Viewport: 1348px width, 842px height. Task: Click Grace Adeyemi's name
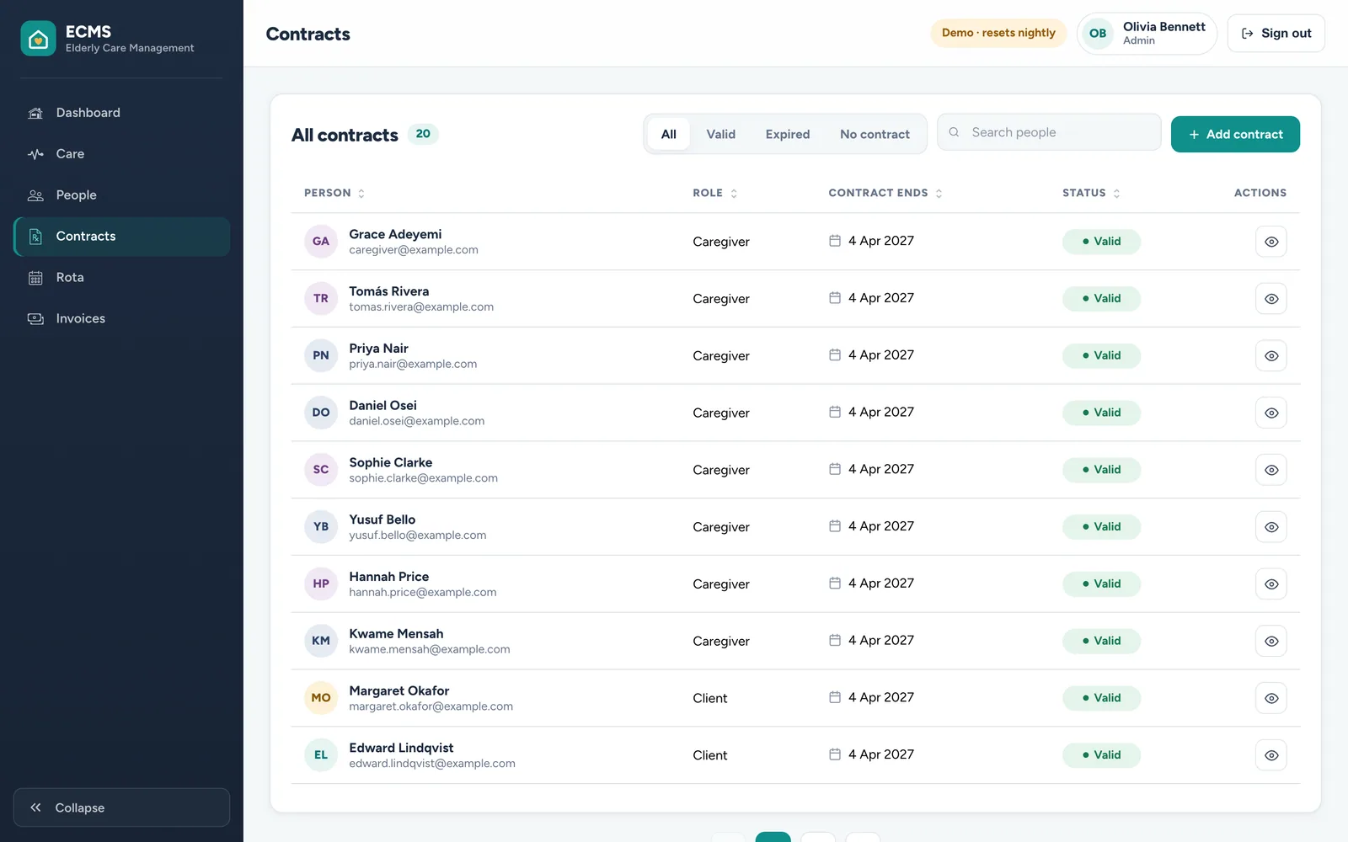(395, 234)
